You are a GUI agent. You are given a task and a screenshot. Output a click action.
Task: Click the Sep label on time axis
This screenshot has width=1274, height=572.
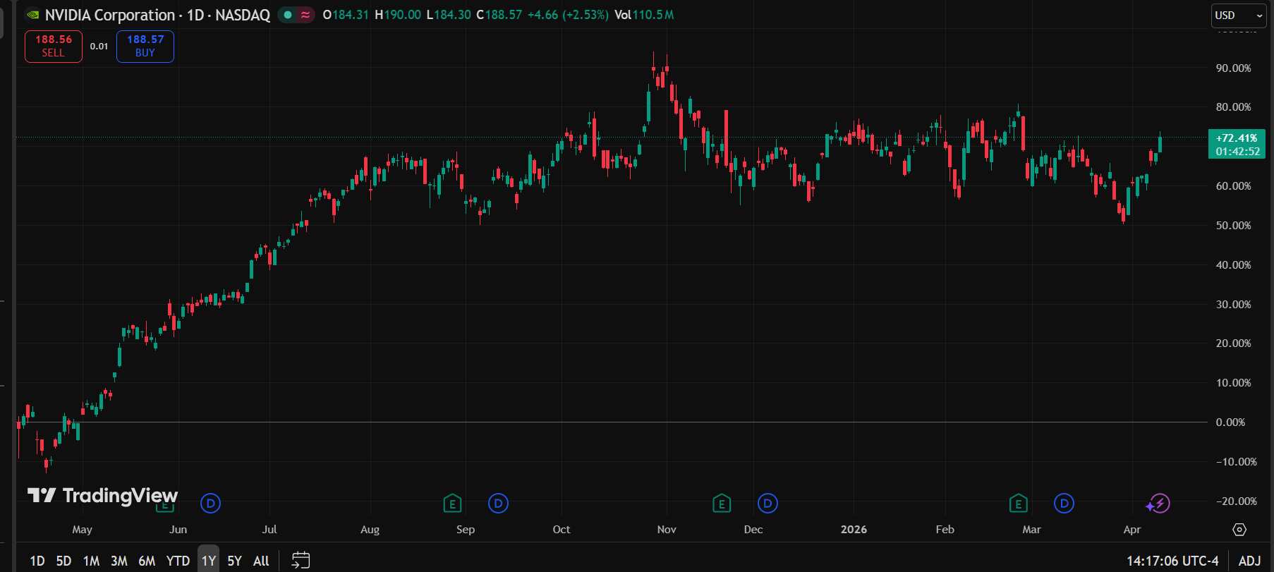pyautogui.click(x=466, y=530)
